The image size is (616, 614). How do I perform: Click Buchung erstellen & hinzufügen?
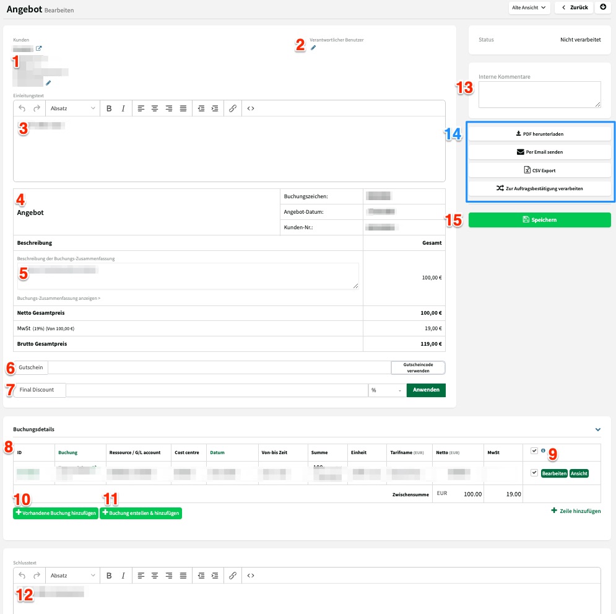pos(141,513)
